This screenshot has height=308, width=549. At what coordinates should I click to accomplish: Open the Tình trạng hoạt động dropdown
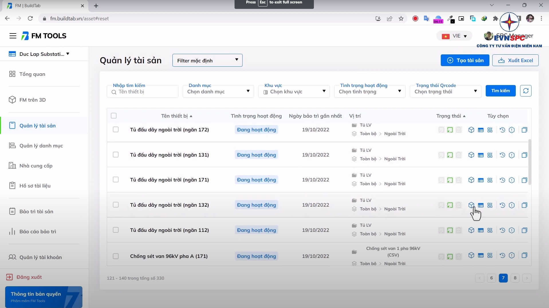[x=370, y=92]
